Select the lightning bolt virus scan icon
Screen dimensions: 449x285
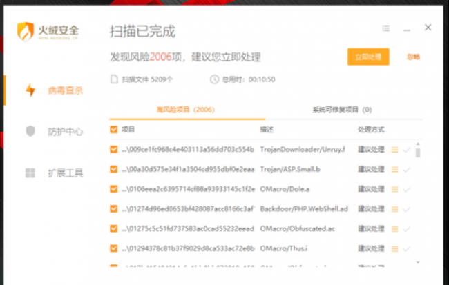click(30, 90)
